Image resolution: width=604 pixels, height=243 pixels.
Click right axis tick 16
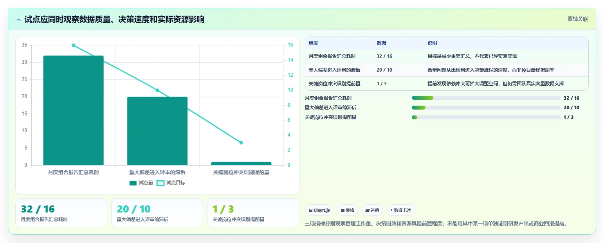(290, 45)
